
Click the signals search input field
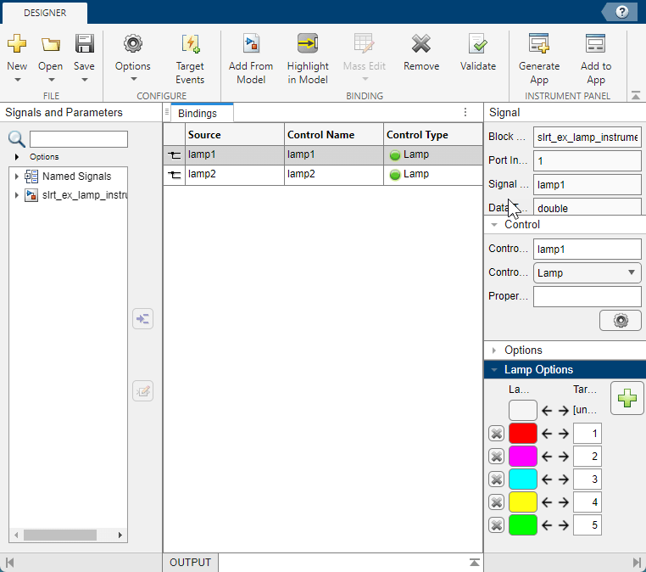79,139
